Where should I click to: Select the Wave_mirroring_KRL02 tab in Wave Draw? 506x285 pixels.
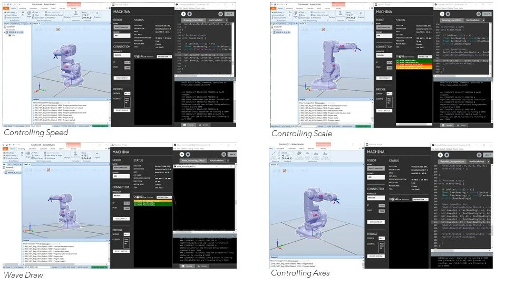coord(193,160)
